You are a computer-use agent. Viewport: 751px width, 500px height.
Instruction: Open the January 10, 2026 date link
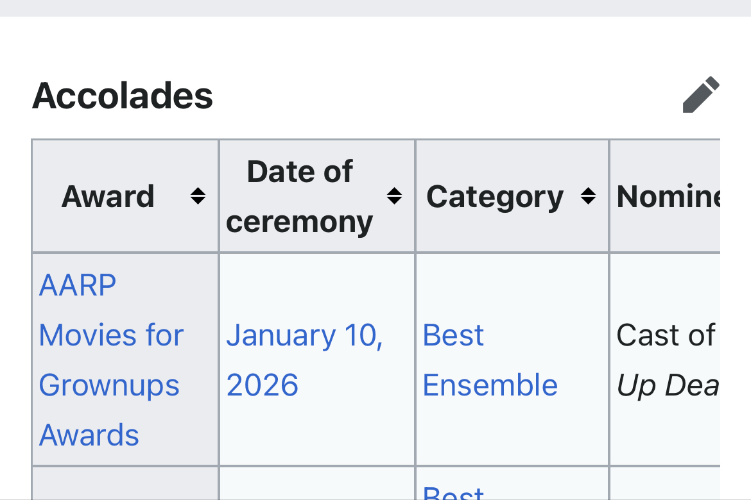(304, 336)
